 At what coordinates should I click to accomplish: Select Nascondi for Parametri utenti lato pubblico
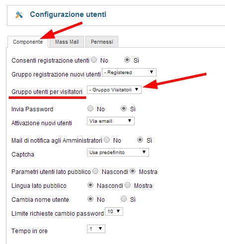tap(95, 171)
